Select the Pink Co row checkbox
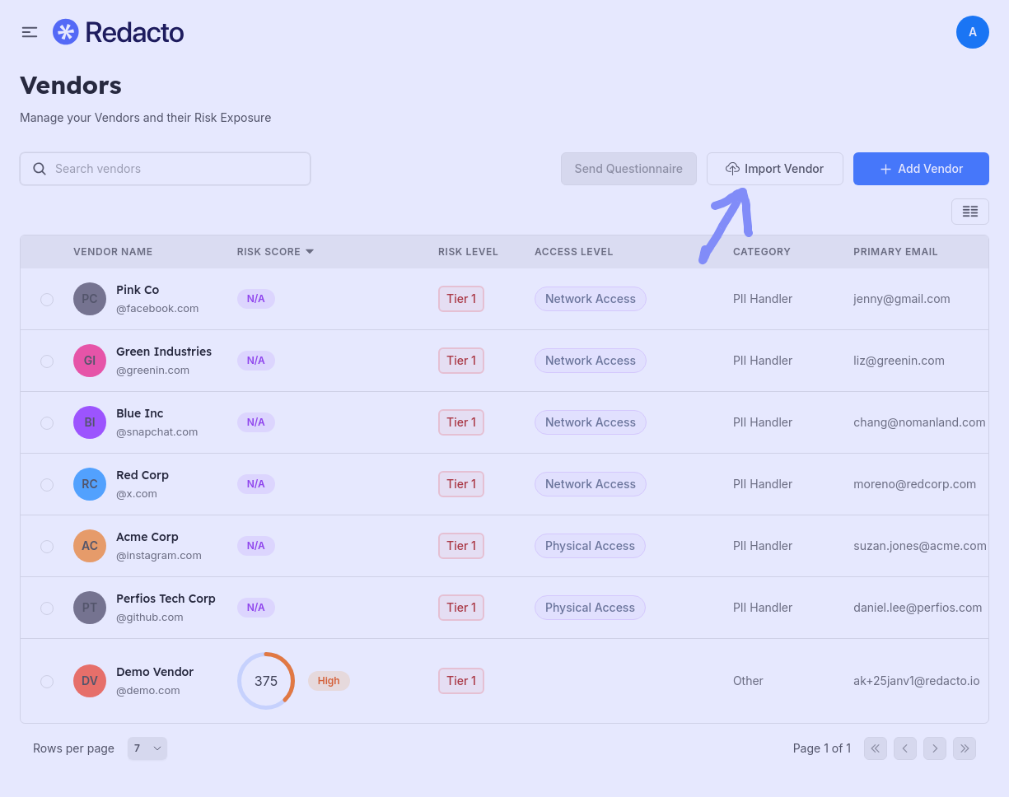This screenshot has width=1009, height=797. (47, 300)
